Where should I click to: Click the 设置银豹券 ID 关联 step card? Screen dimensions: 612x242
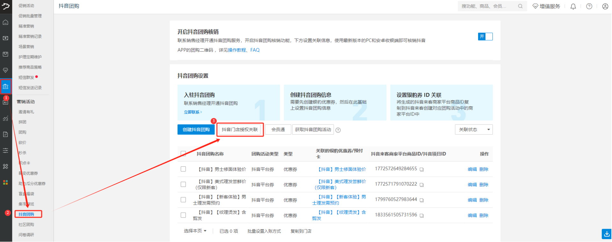(441, 103)
